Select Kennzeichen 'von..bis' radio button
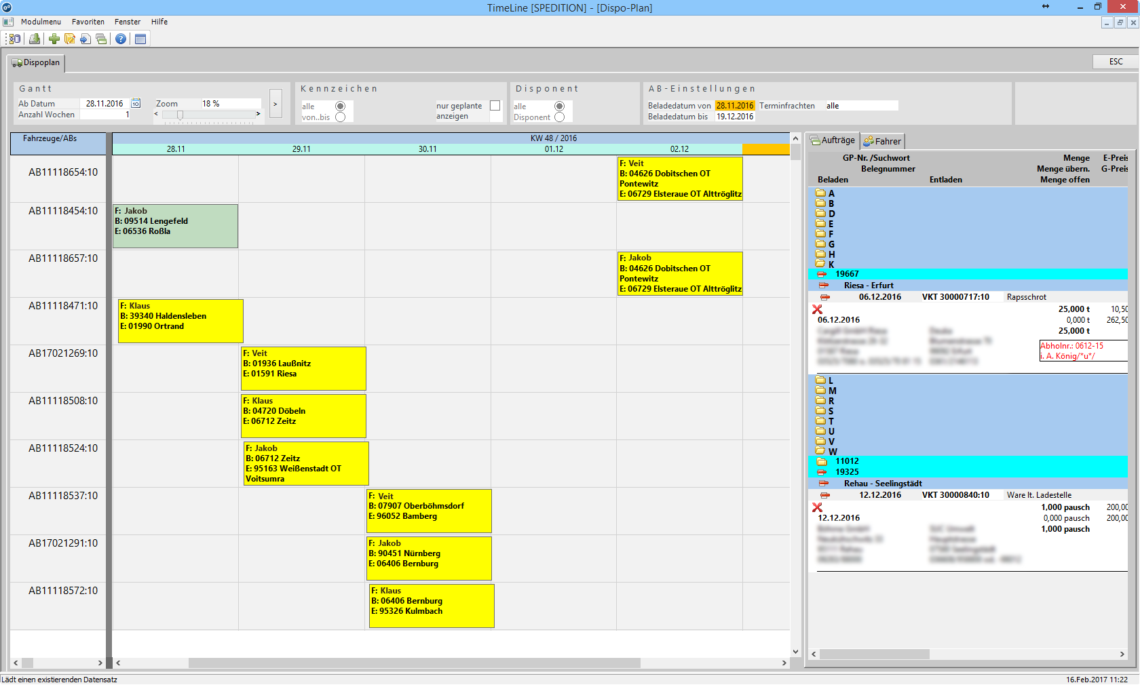1140x685 pixels. click(x=341, y=117)
